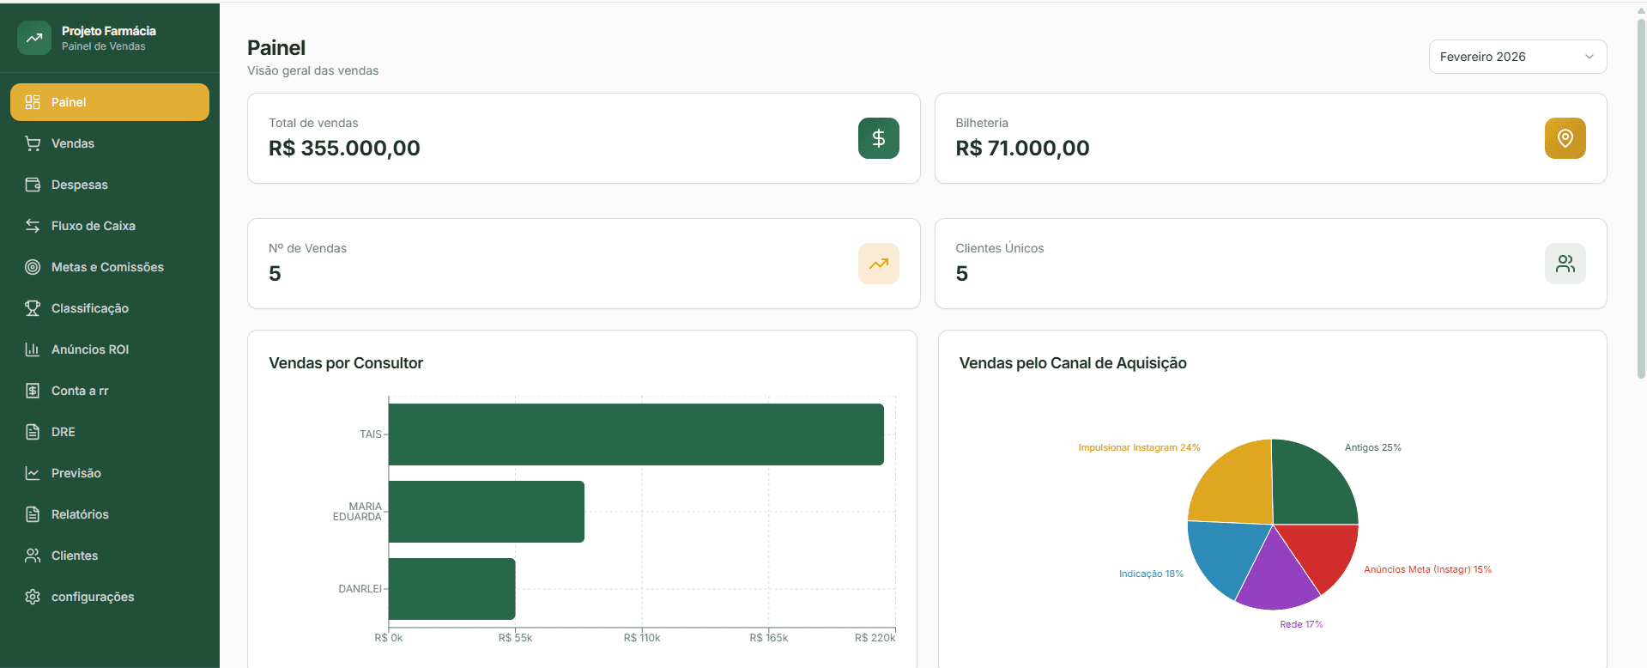Viewport: 1647px width, 668px height.
Task: Click the Fluxo de Caixa arrows icon
Action: pos(33,226)
